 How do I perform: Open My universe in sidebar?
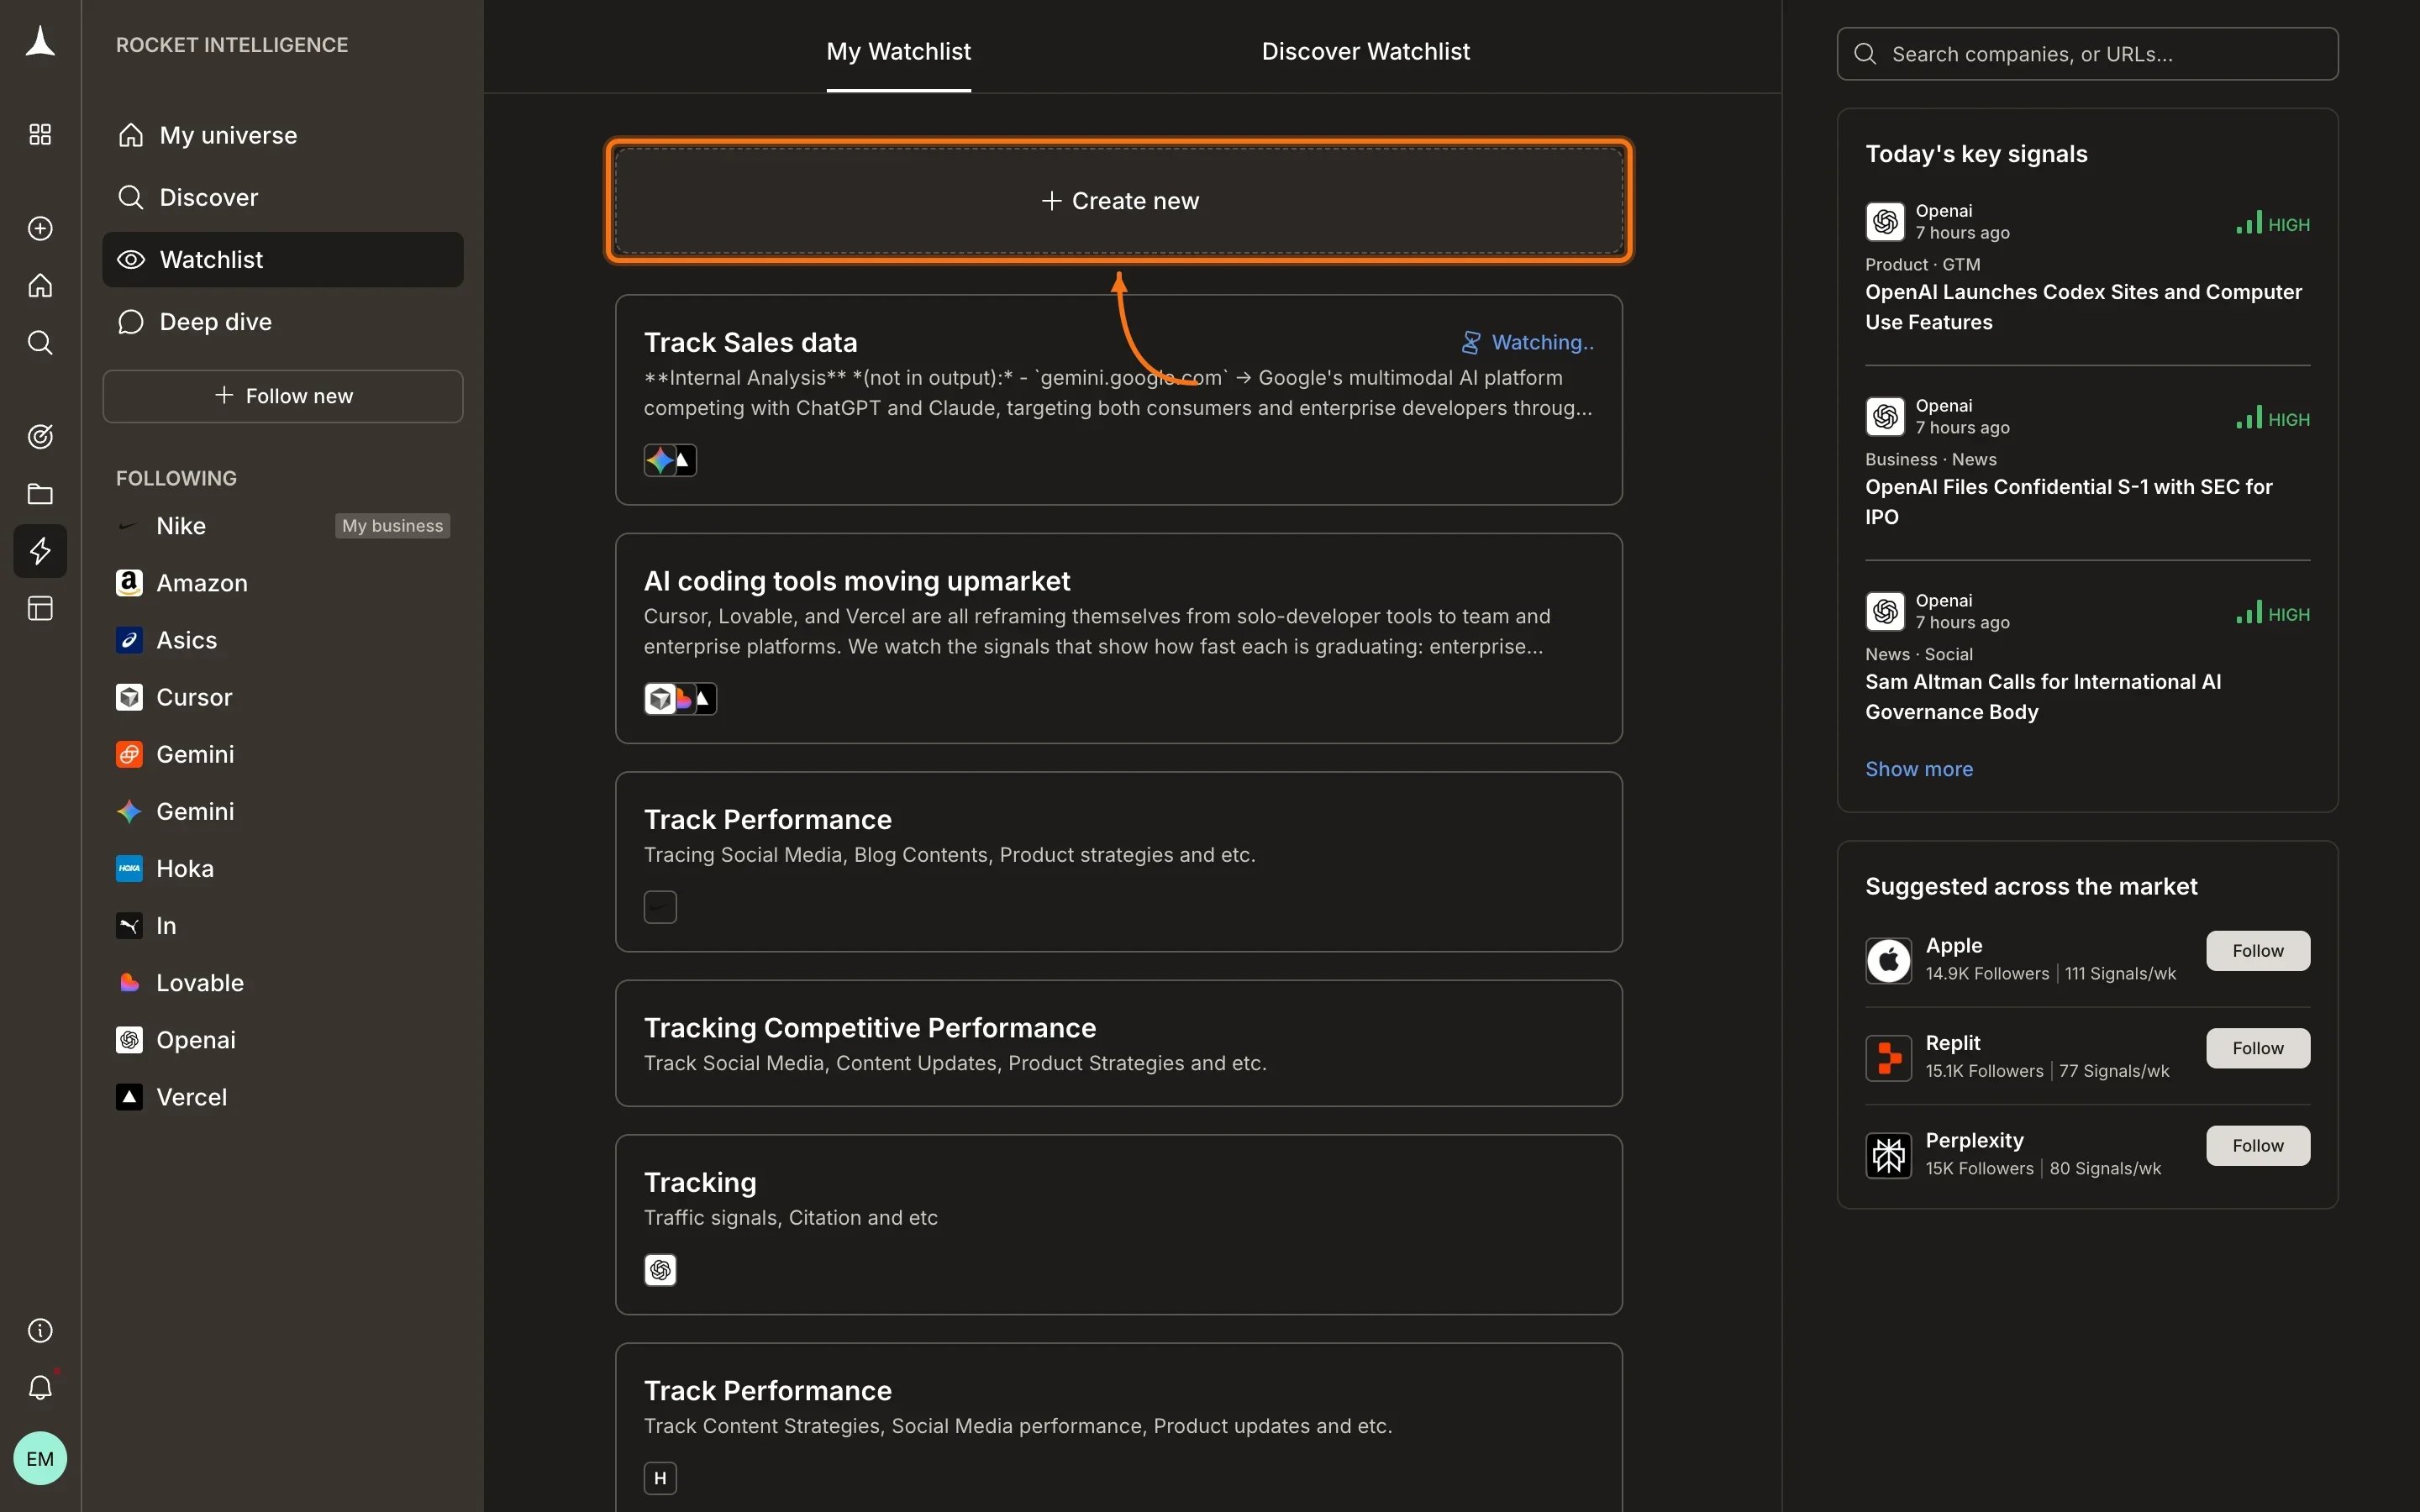(282, 135)
